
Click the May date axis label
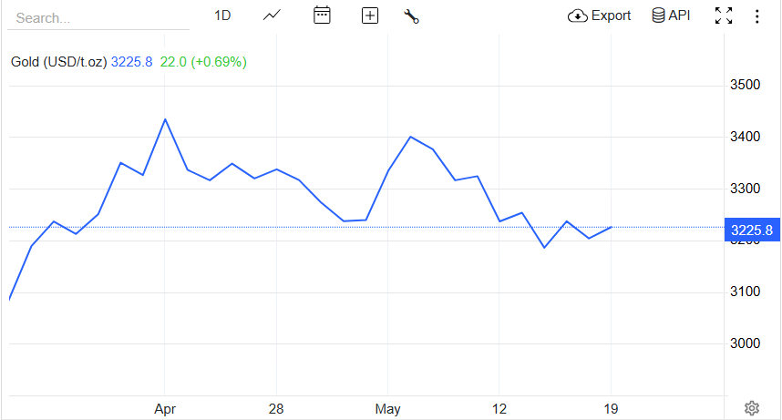point(388,409)
